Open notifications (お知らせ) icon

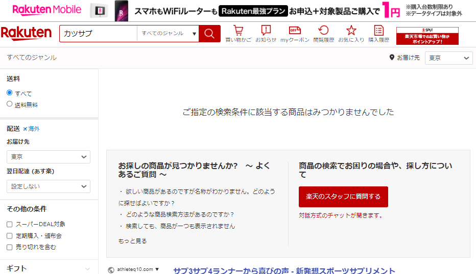click(266, 34)
